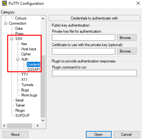Click the horizontal scroll left arrow
This screenshot has height=139, width=142.
(x=4, y=126)
